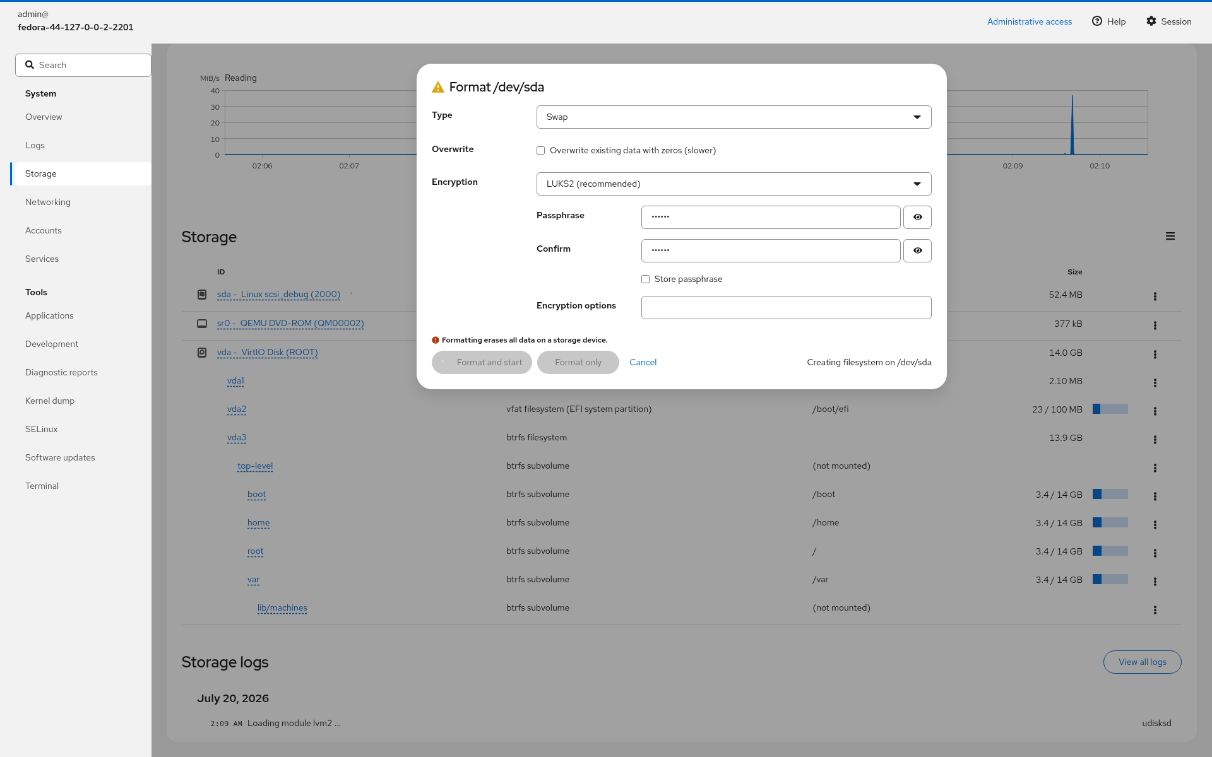Open kebab menu for top-level subvolume
The width and height of the screenshot is (1212, 757).
point(1155,467)
